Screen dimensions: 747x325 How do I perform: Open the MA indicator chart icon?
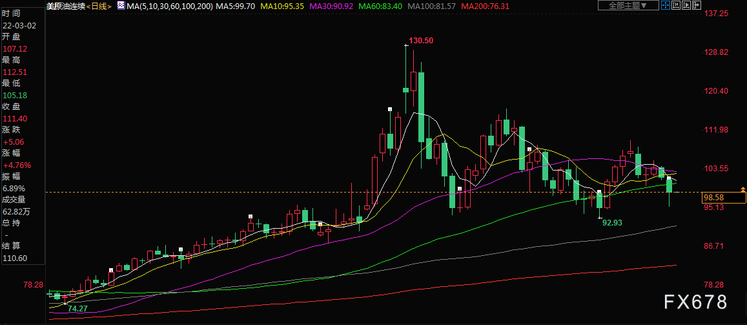pyautogui.click(x=121, y=6)
